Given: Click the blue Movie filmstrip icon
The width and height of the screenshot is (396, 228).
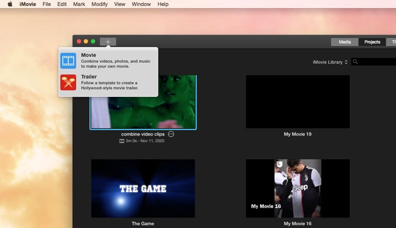Looking at the screenshot, I should pyautogui.click(x=68, y=61).
